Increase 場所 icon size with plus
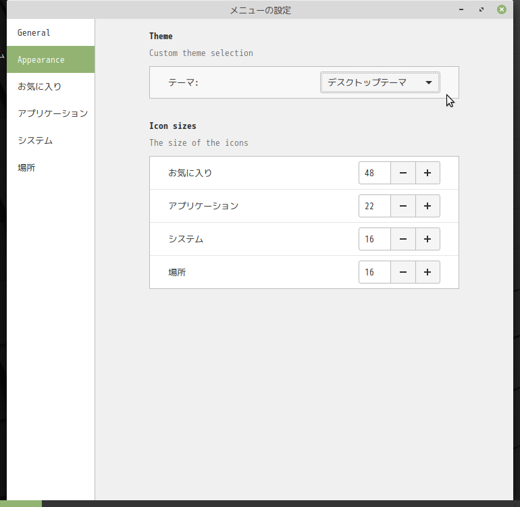This screenshot has height=507, width=520. pos(427,272)
